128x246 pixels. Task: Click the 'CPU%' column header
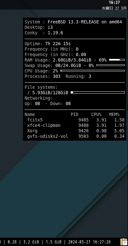[96, 115]
